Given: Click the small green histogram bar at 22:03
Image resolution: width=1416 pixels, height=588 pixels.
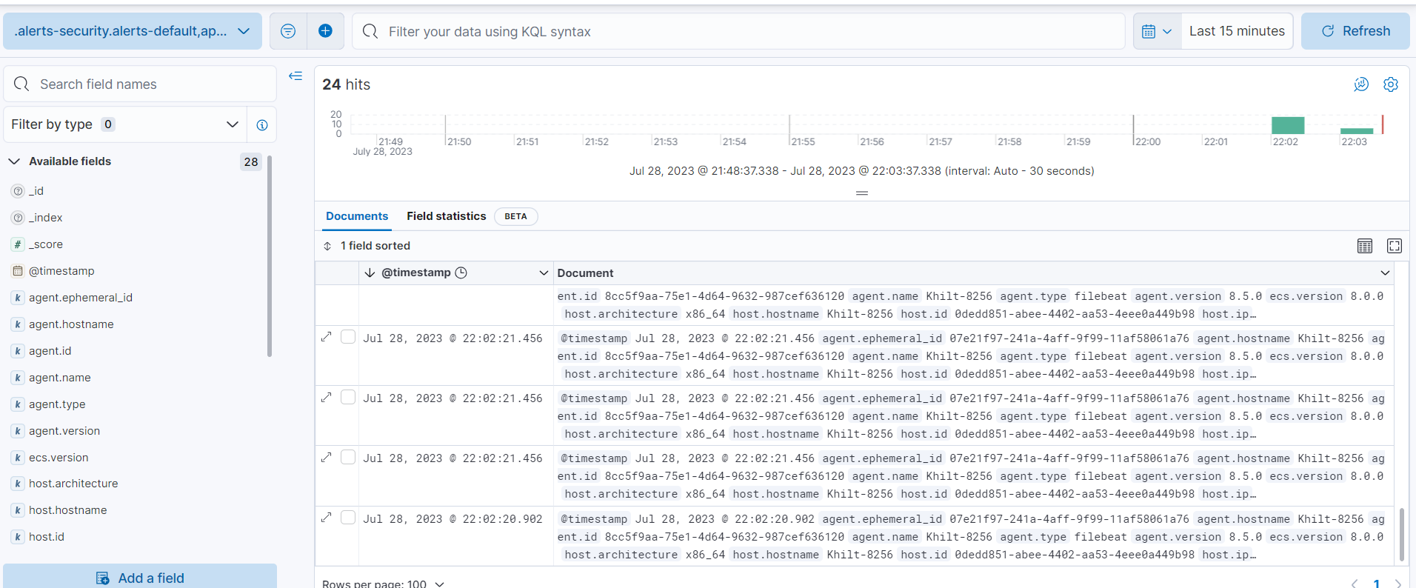Looking at the screenshot, I should pos(1356,131).
